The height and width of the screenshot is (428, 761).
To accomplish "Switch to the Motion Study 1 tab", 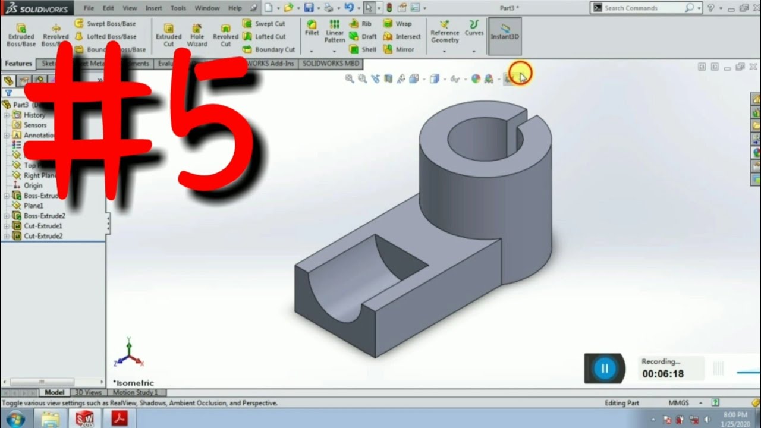I will (x=136, y=392).
